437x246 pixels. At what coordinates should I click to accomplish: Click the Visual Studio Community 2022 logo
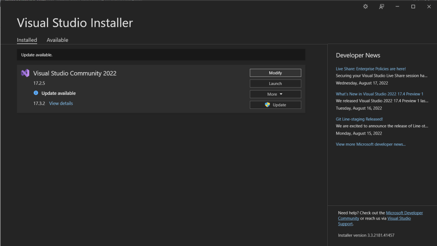tap(25, 73)
